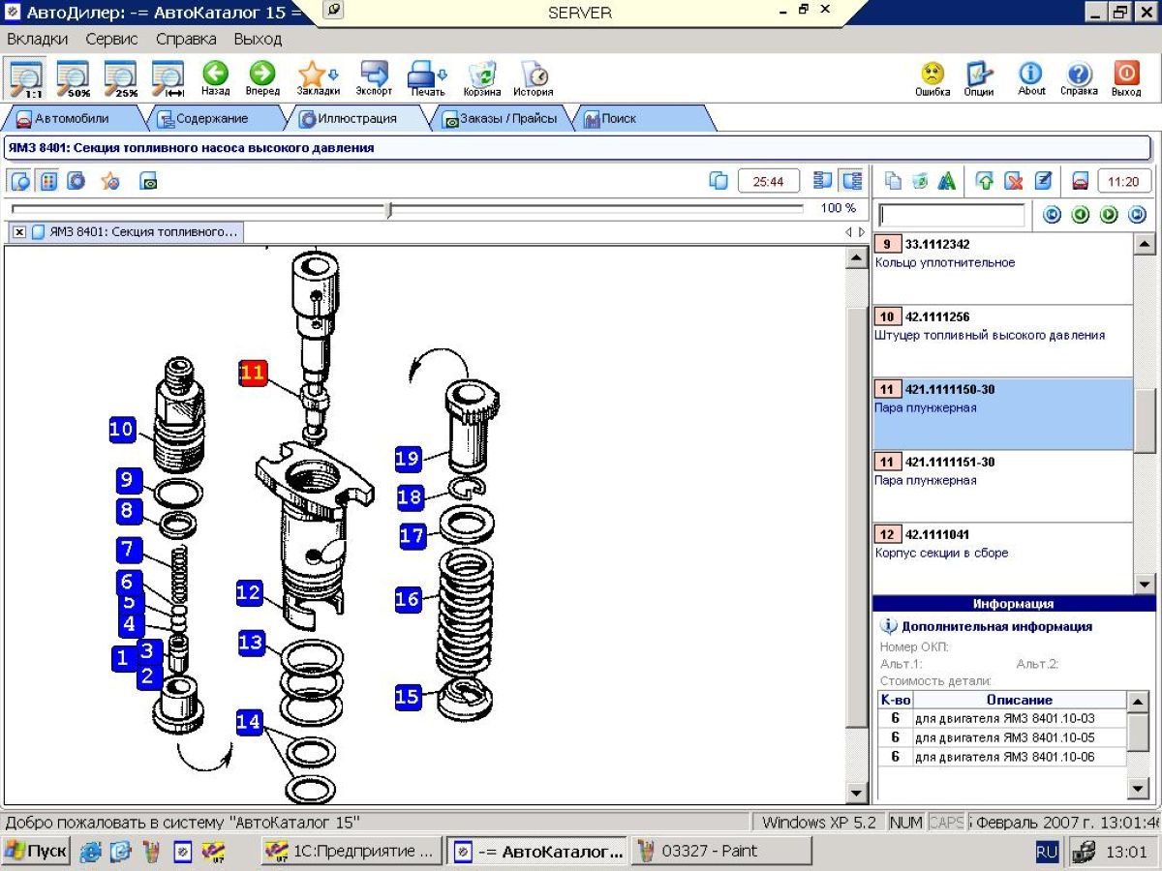Go forward with the Вперед button
Viewport: 1162px width, 871px height.
pyautogui.click(x=262, y=78)
